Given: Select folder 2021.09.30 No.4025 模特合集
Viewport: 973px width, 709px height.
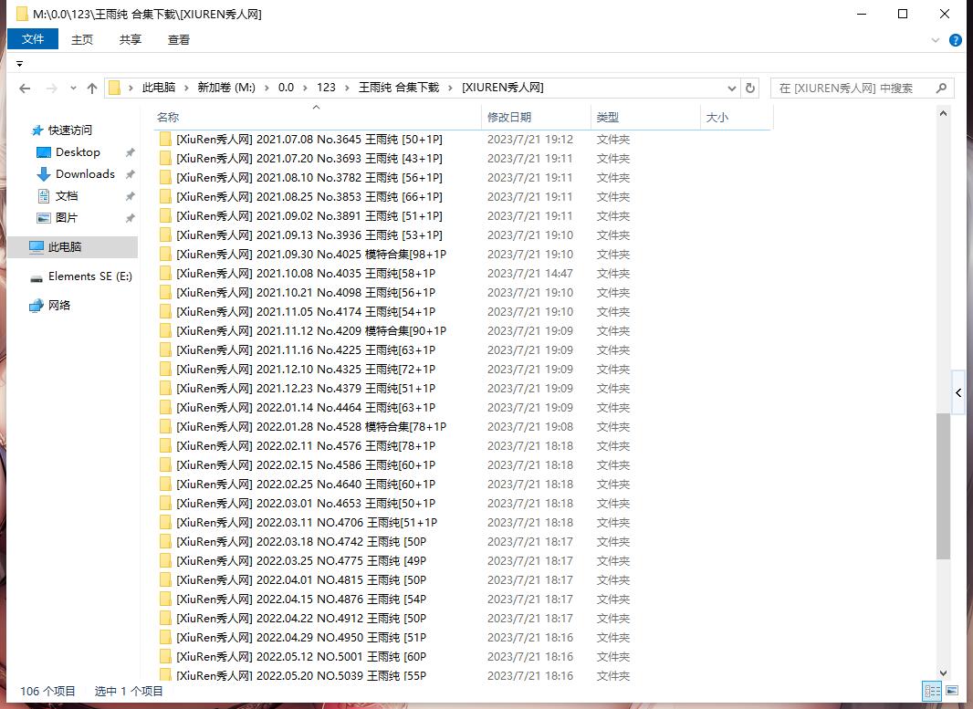Looking at the screenshot, I should 311,255.
